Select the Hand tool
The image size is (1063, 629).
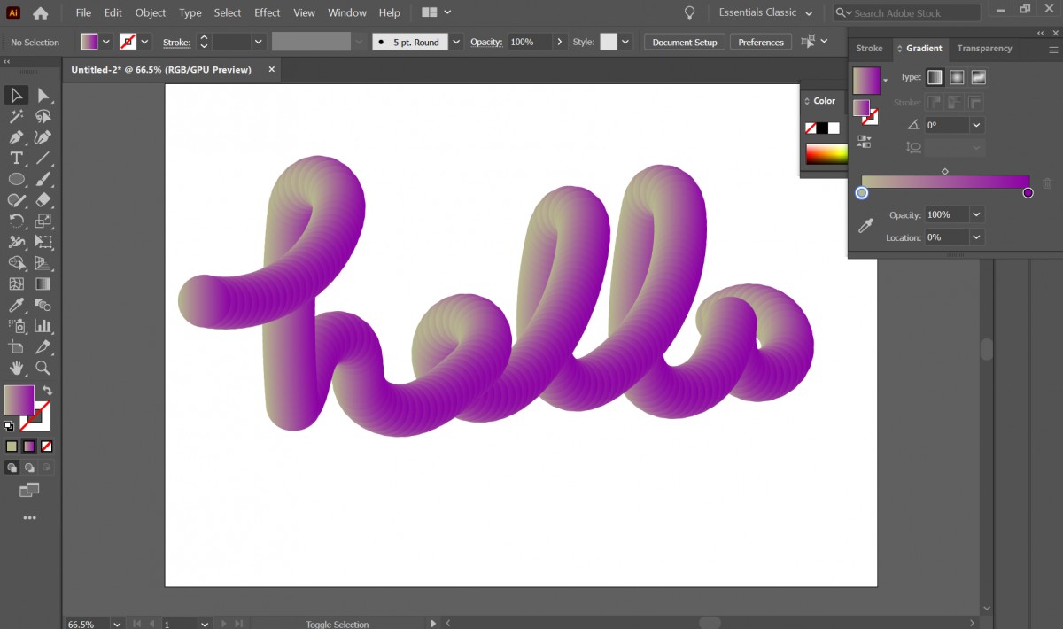click(14, 369)
